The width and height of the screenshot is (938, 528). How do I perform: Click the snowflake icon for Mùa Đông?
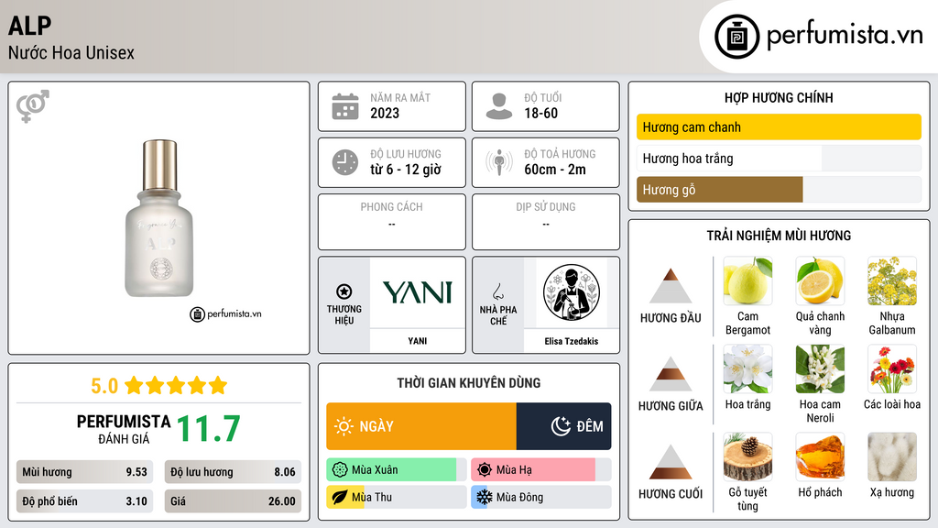pos(485,497)
